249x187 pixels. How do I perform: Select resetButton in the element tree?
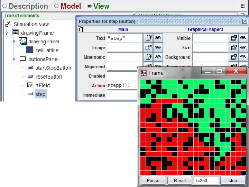[49, 77]
